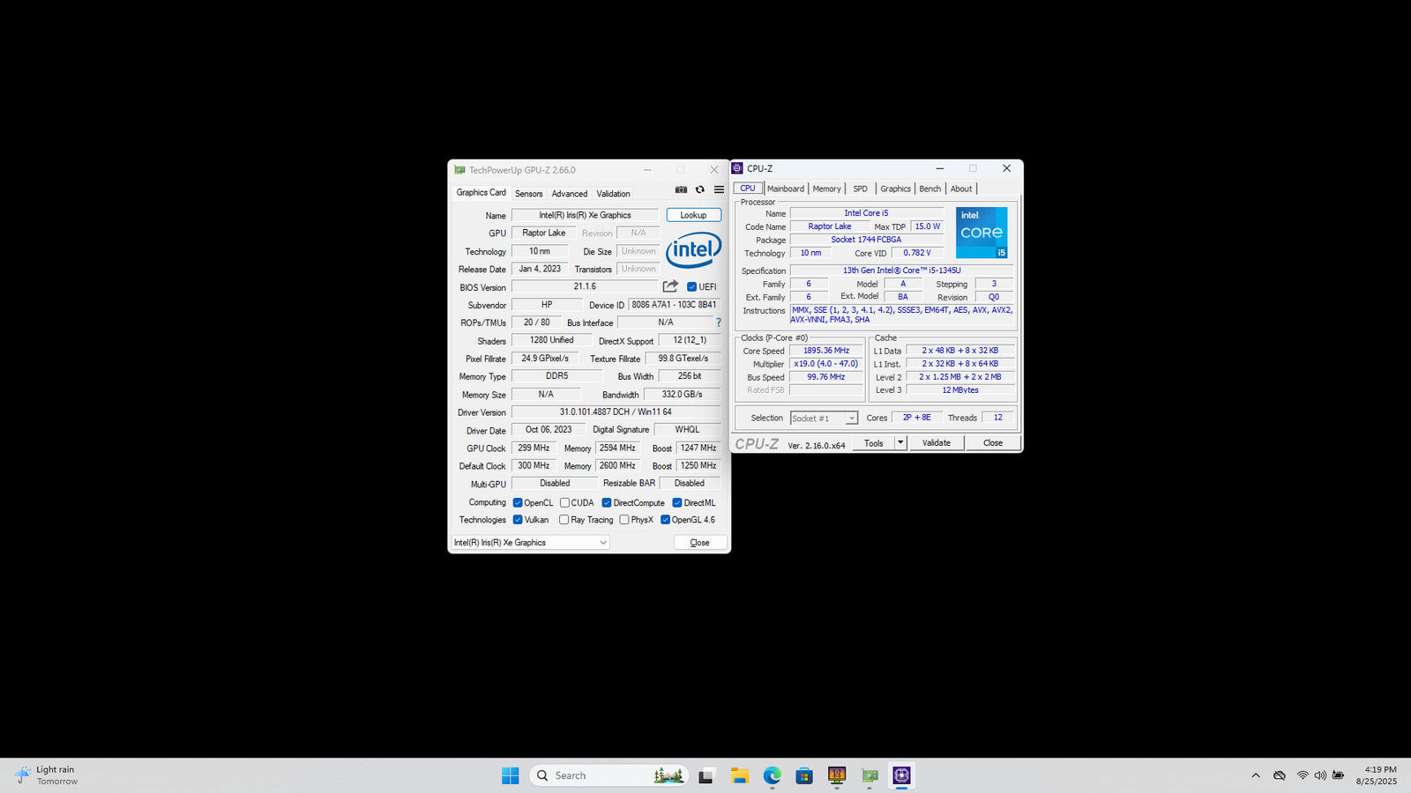1411x793 pixels.
Task: Open the Mainboard tab in CPU-Z
Action: point(785,189)
